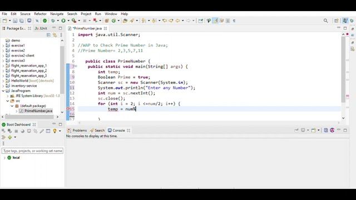The width and height of the screenshot is (356, 200).
Task: Open the Refactor menu
Action: [40, 14]
